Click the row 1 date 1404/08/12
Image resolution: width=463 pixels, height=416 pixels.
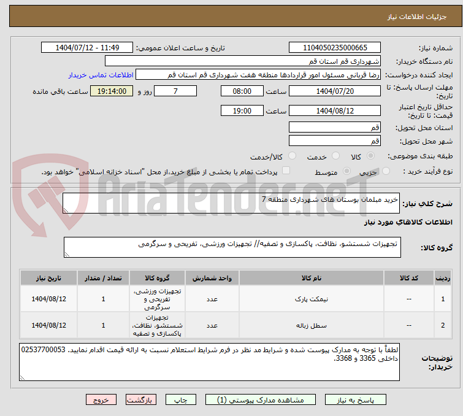pos(48,299)
